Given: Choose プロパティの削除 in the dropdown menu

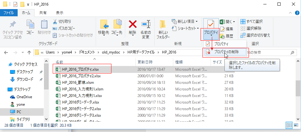Looking at the screenshot, I should pyautogui.click(x=225, y=52).
